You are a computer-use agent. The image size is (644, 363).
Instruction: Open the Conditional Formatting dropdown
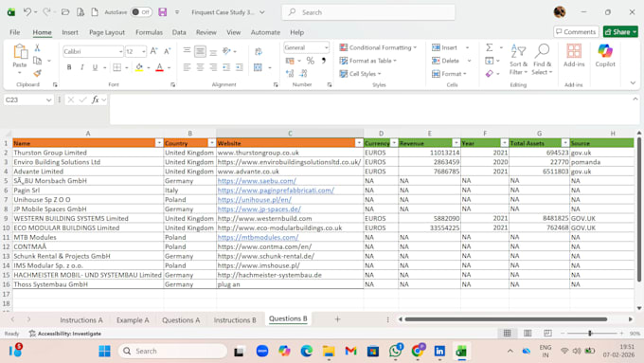[378, 47]
